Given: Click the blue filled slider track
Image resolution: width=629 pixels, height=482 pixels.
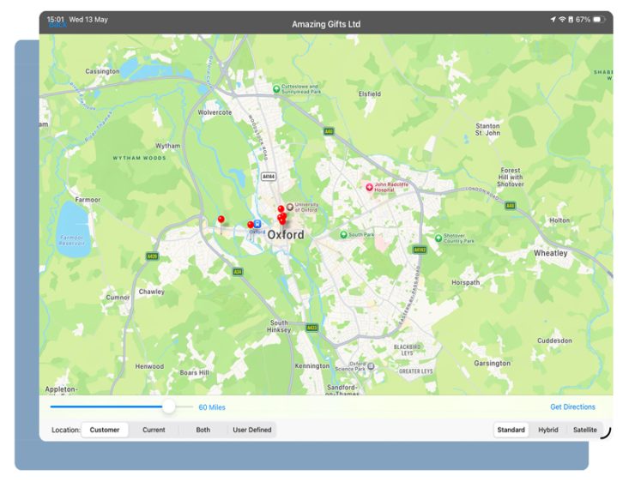Looking at the screenshot, I should pyautogui.click(x=106, y=407).
